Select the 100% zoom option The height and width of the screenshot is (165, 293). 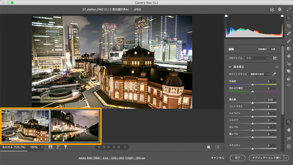coord(34,147)
